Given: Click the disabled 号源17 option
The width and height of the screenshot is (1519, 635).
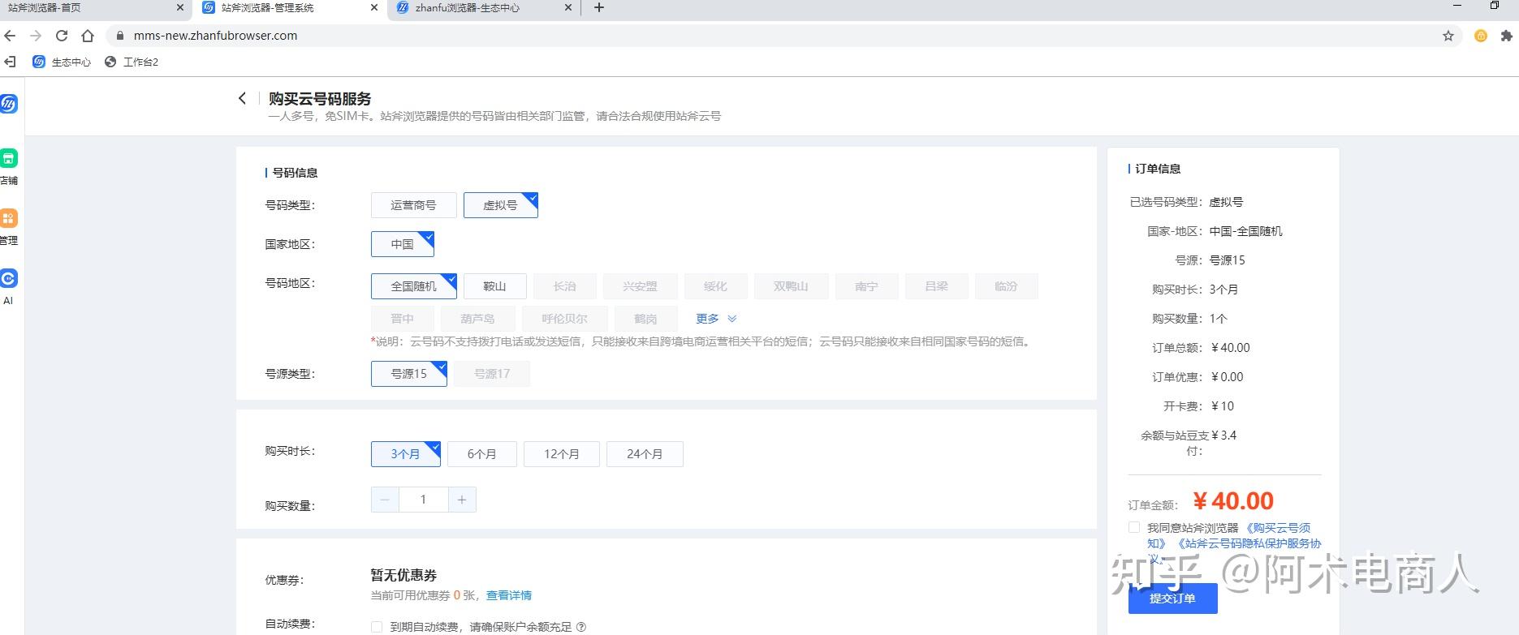Looking at the screenshot, I should (x=492, y=374).
